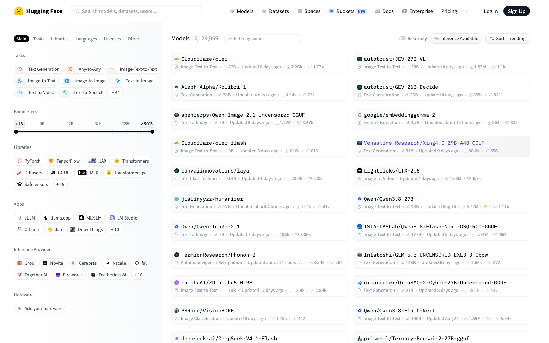Viewport: 549px width, 343px height.
Task: Open the Datasets menu item
Action: (x=276, y=11)
